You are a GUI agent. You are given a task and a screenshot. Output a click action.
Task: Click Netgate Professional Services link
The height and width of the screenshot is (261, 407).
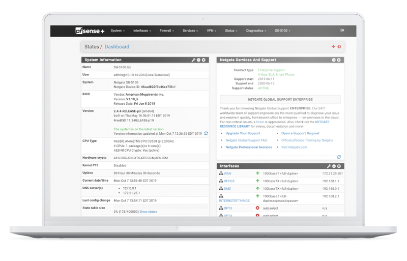(x=249, y=147)
